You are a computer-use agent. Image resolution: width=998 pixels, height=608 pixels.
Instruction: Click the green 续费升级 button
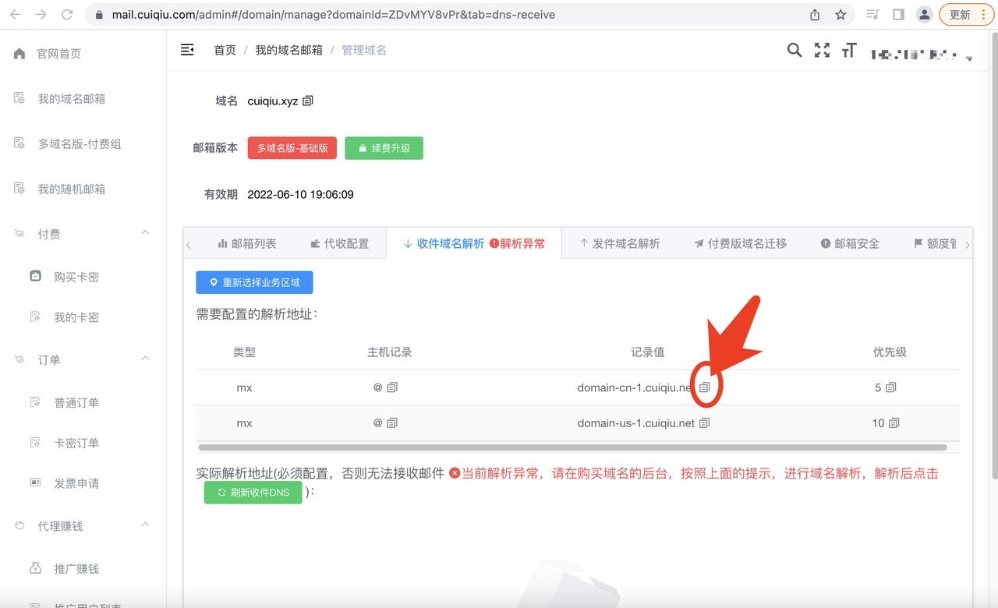[x=384, y=148]
